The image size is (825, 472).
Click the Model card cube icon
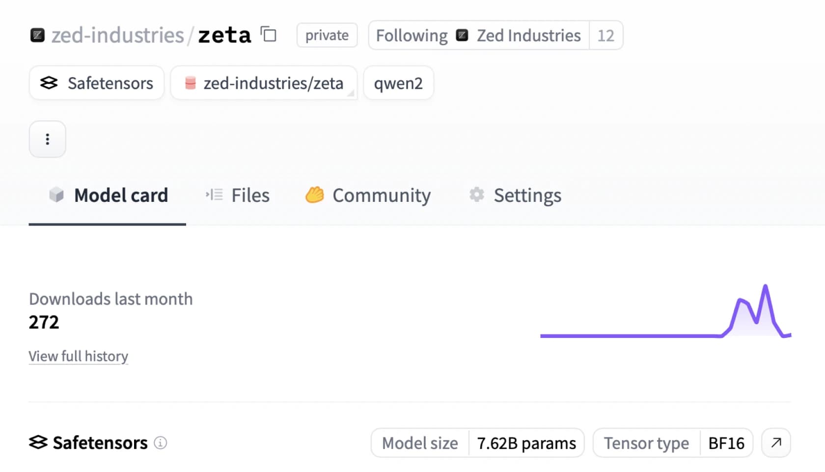pos(56,195)
